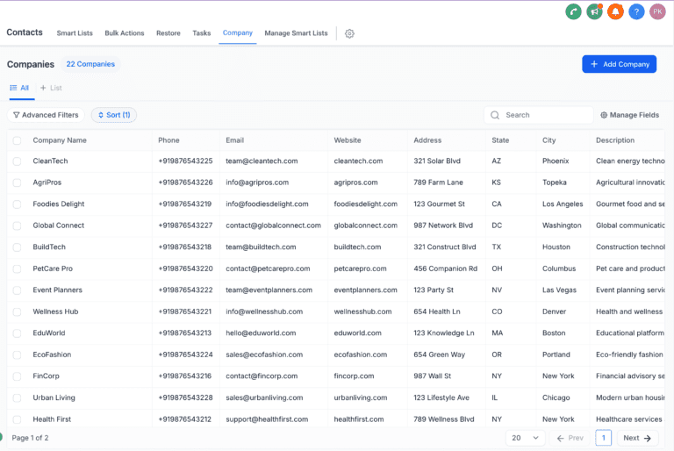Click phone +919876543219
674x451 pixels.
[185, 204]
